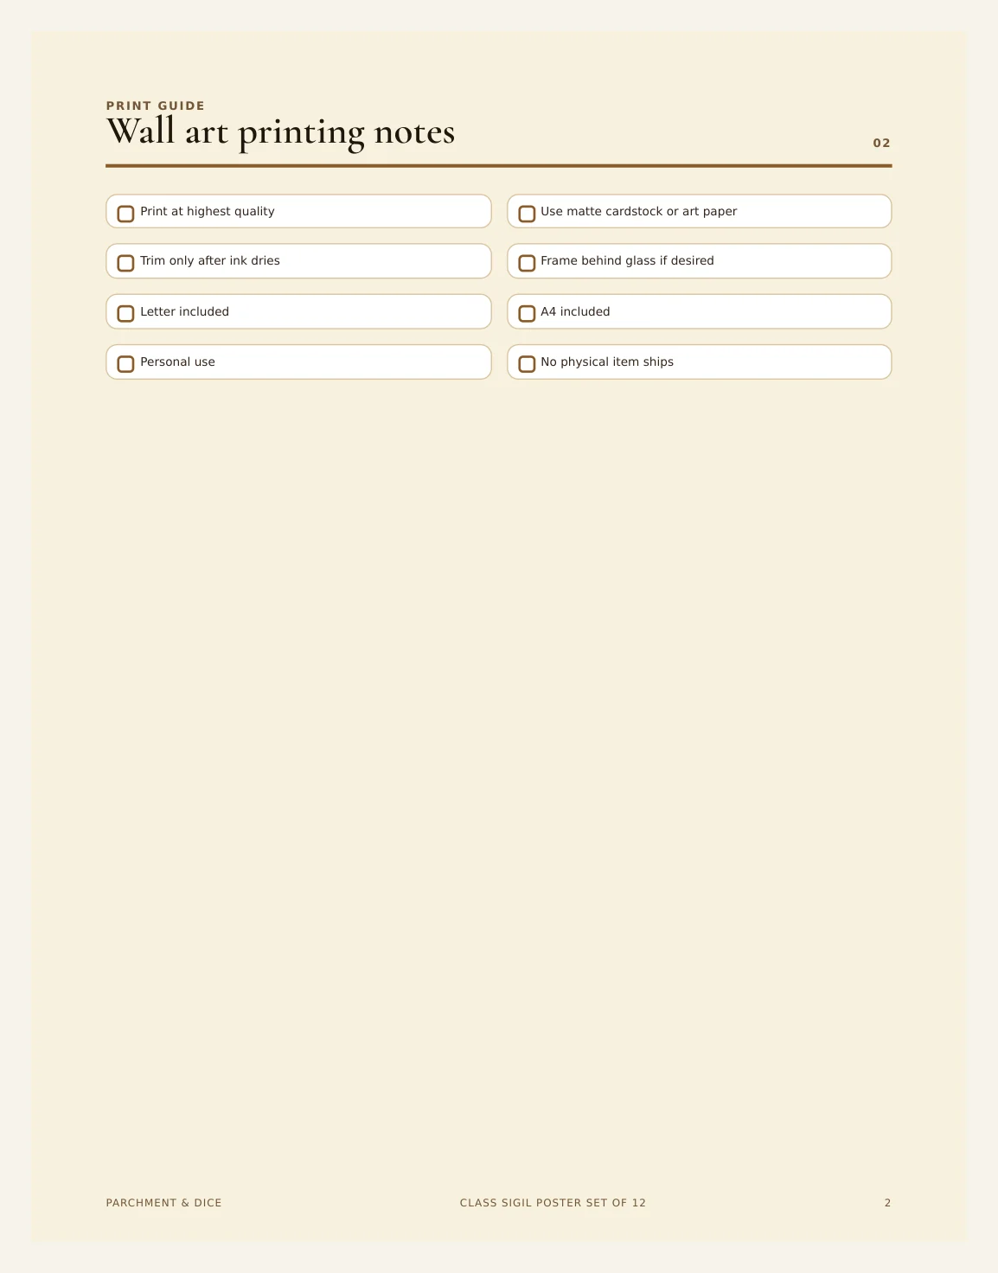This screenshot has height=1273, width=998.
Task: Check 'No physical item ships' box
Action: (x=527, y=363)
